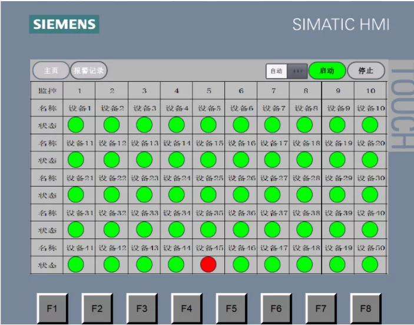The image size is (414, 325).
Task: Click the status lamp under 设备29
Action: point(337,194)
